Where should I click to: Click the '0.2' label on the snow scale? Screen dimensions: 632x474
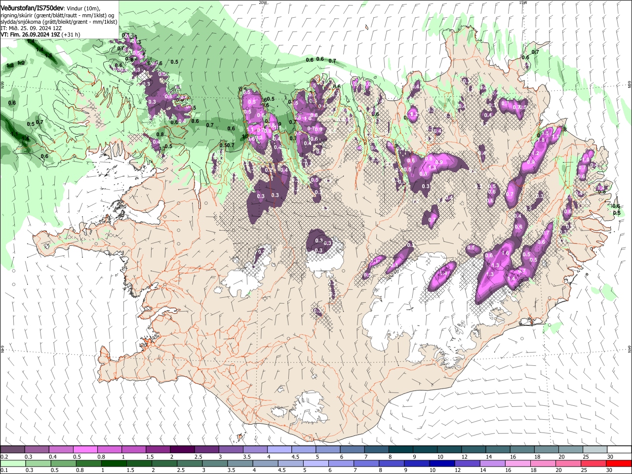point(4,457)
